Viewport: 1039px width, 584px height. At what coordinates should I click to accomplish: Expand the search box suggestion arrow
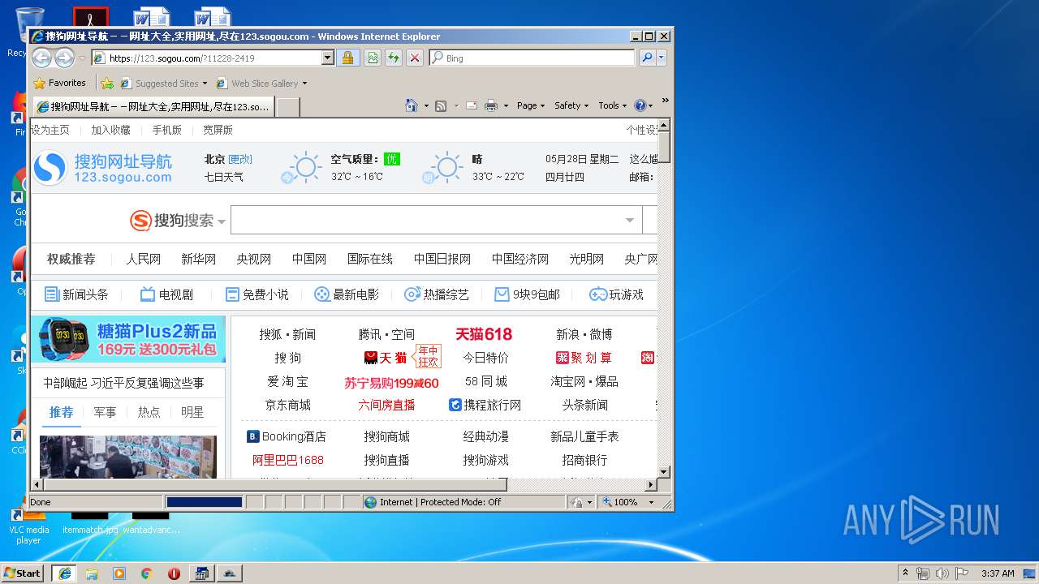[630, 220]
